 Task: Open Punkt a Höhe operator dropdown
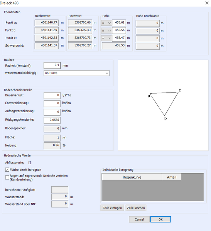pos(106,23)
